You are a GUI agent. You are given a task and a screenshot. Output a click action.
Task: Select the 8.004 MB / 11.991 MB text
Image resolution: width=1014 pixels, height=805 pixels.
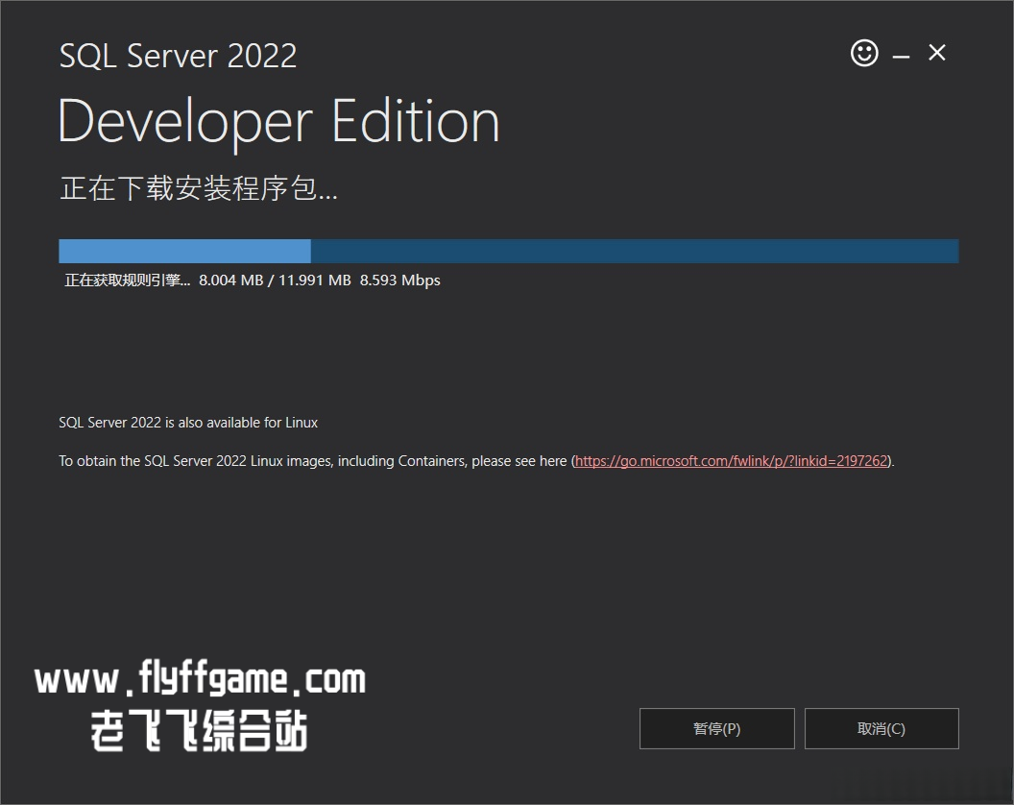275,281
